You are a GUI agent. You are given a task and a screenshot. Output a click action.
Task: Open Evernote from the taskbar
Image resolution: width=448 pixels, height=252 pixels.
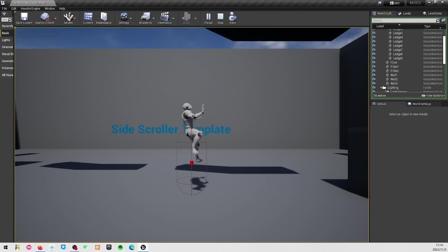(x=120, y=247)
